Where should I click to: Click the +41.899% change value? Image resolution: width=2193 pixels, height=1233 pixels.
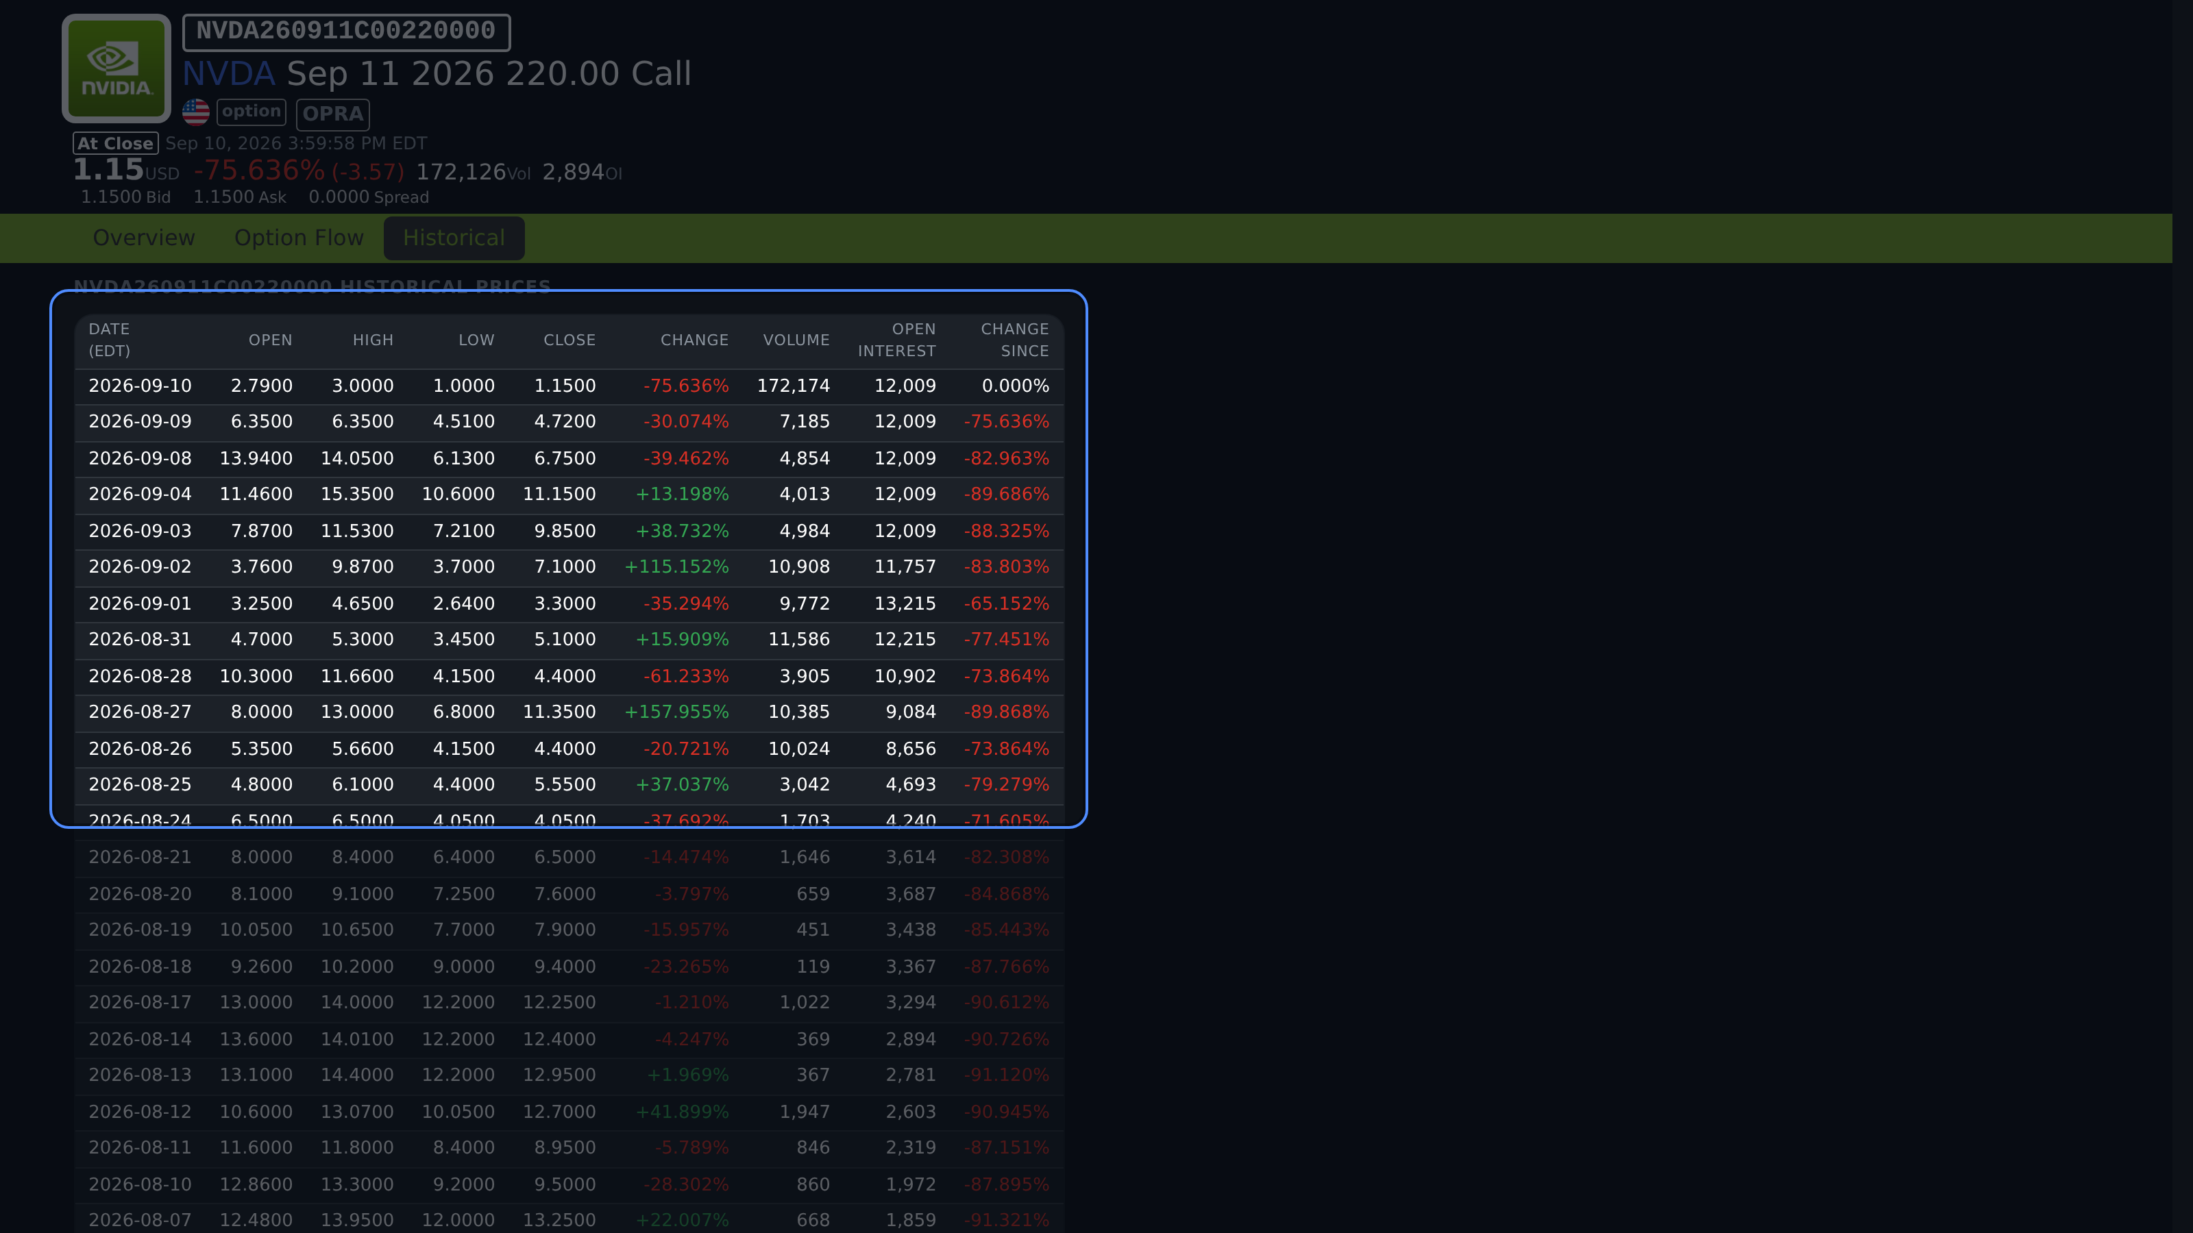pos(682,1112)
